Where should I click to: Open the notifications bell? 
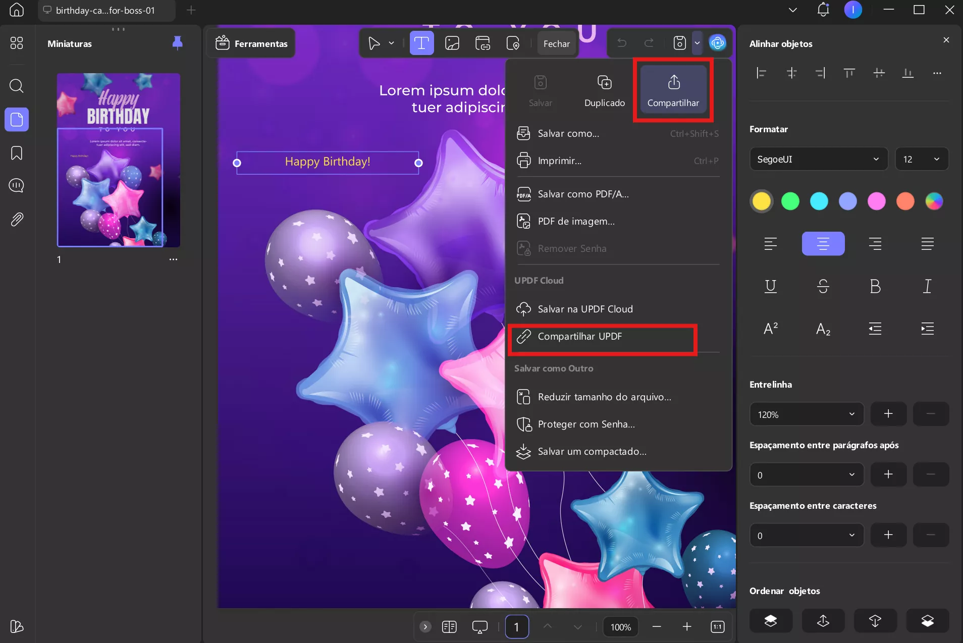[x=823, y=10]
